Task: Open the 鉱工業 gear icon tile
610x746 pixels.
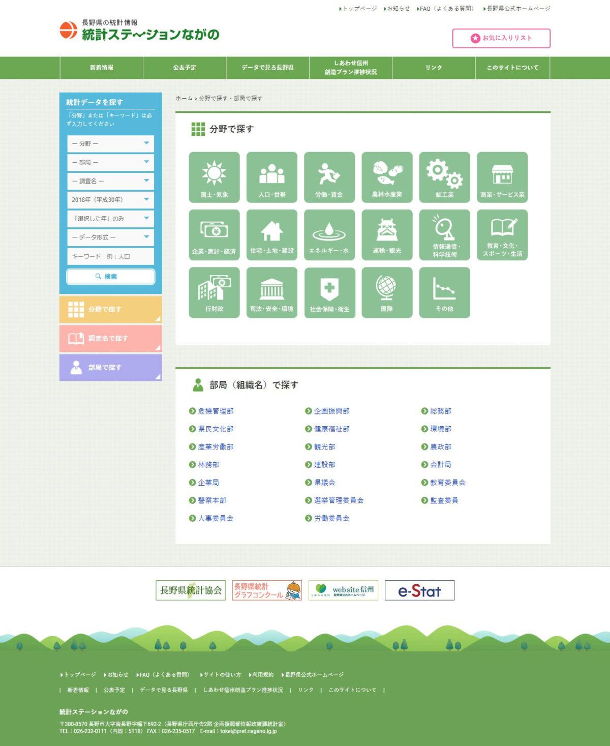Action: (444, 177)
